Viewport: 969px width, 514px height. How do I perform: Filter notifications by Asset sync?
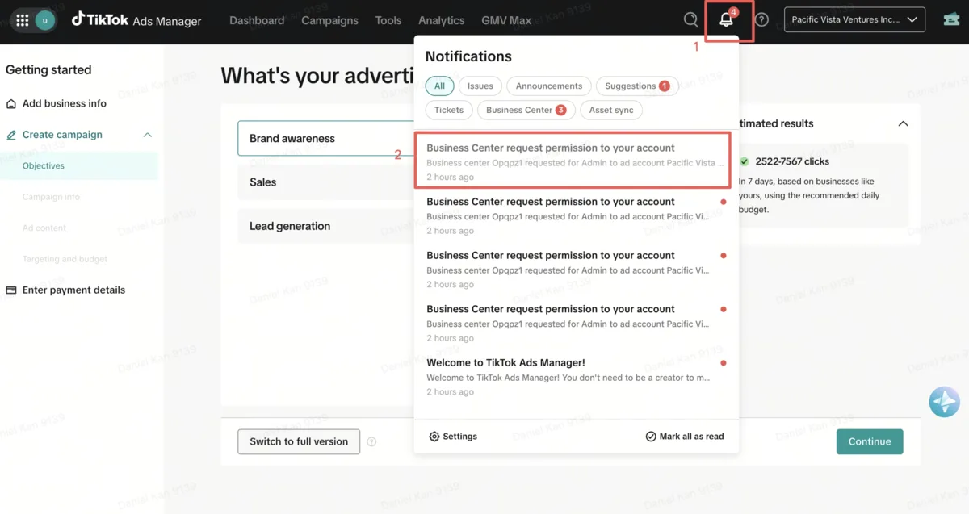pos(611,110)
